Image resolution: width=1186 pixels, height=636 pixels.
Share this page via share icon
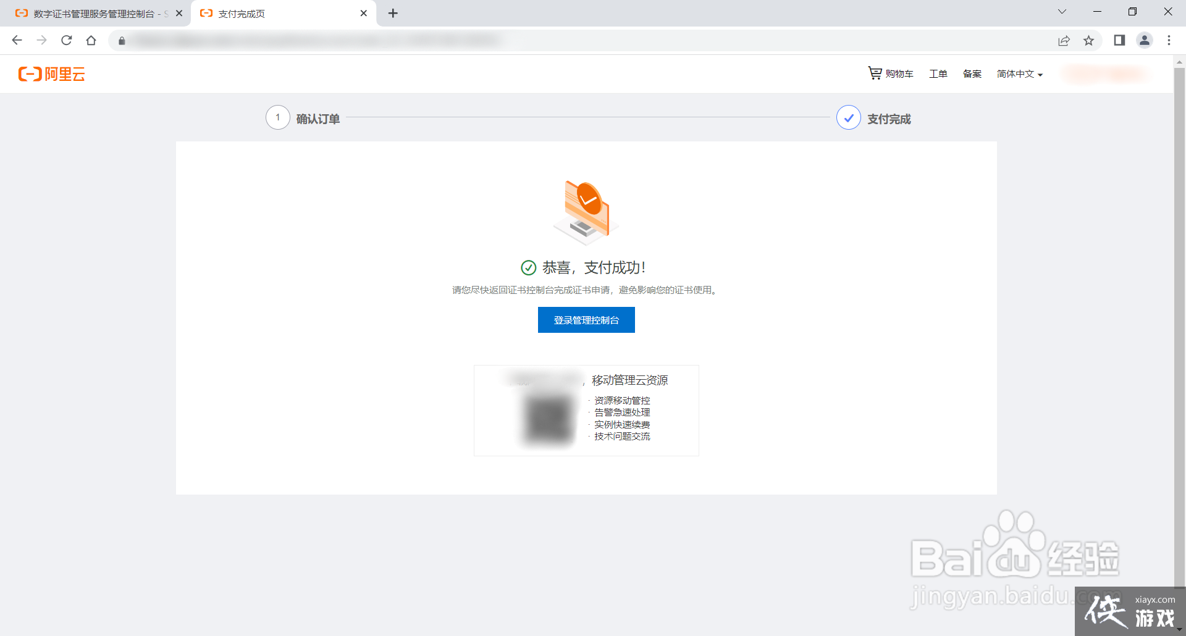pyautogui.click(x=1064, y=41)
